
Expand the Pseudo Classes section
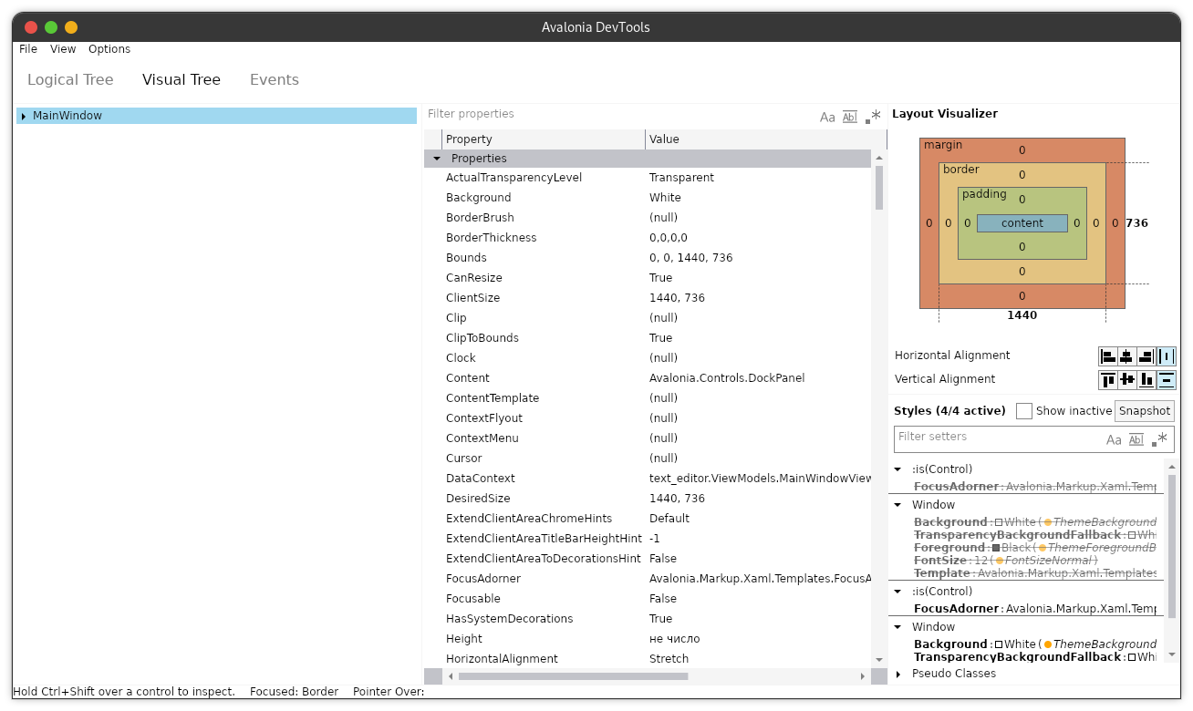click(x=897, y=674)
